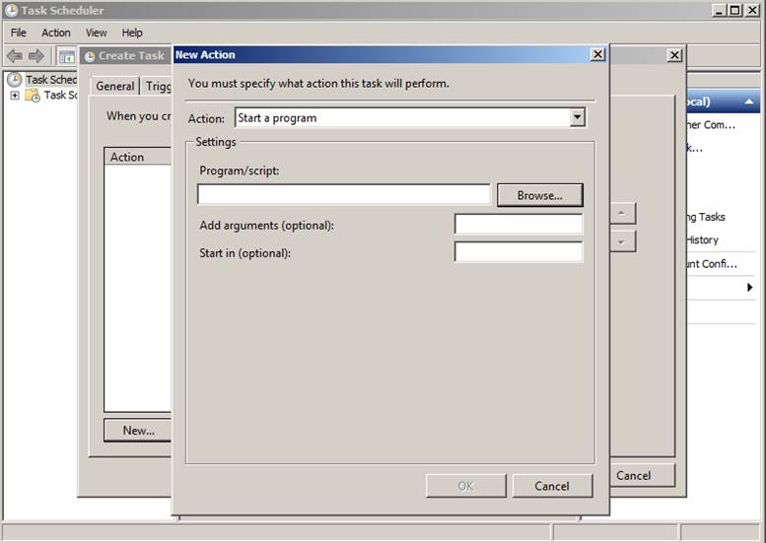Image resolution: width=766 pixels, height=543 pixels.
Task: Switch to the Triggers tab in Create Task
Action: tap(158, 86)
